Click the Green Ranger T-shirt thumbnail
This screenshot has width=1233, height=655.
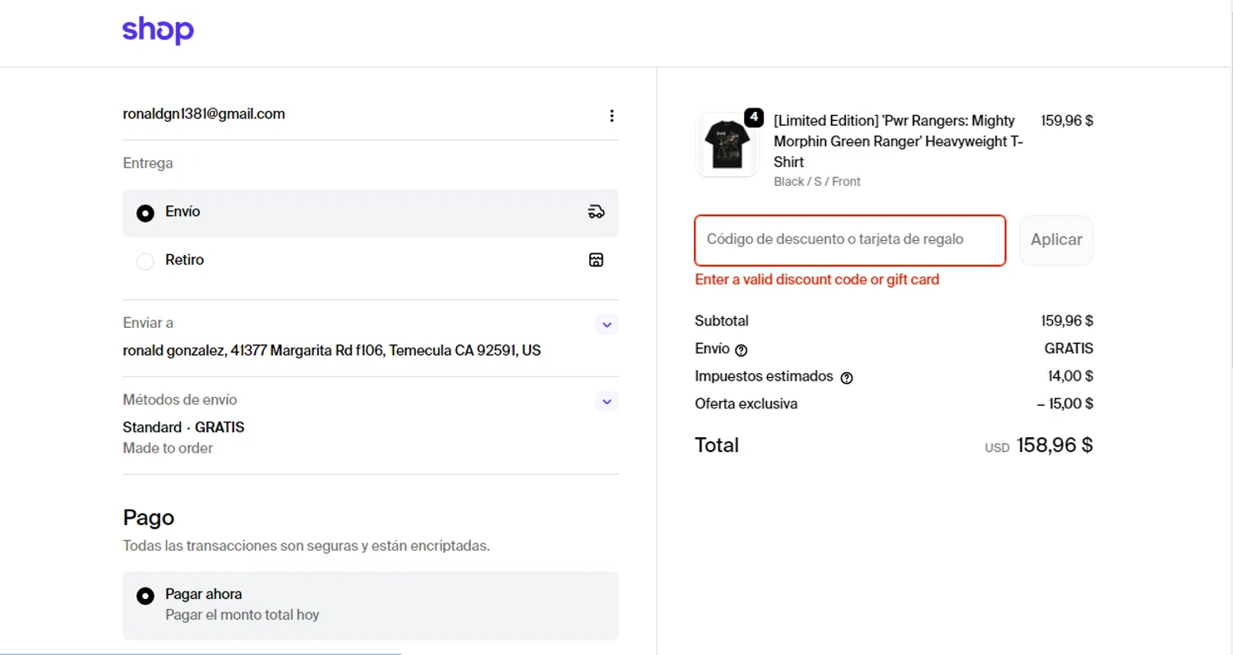pyautogui.click(x=727, y=145)
